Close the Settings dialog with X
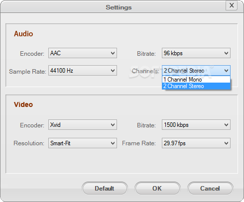244x202 pixels. point(232,5)
